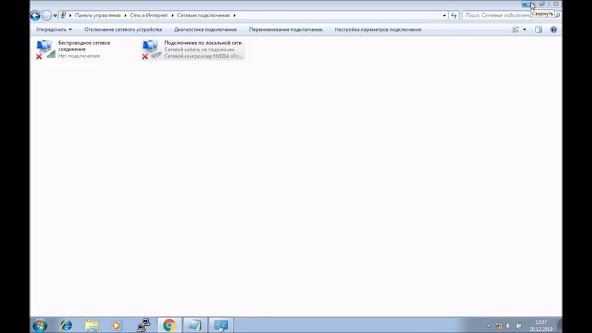
Task: Open the clock showing 13:57
Action: click(x=541, y=325)
